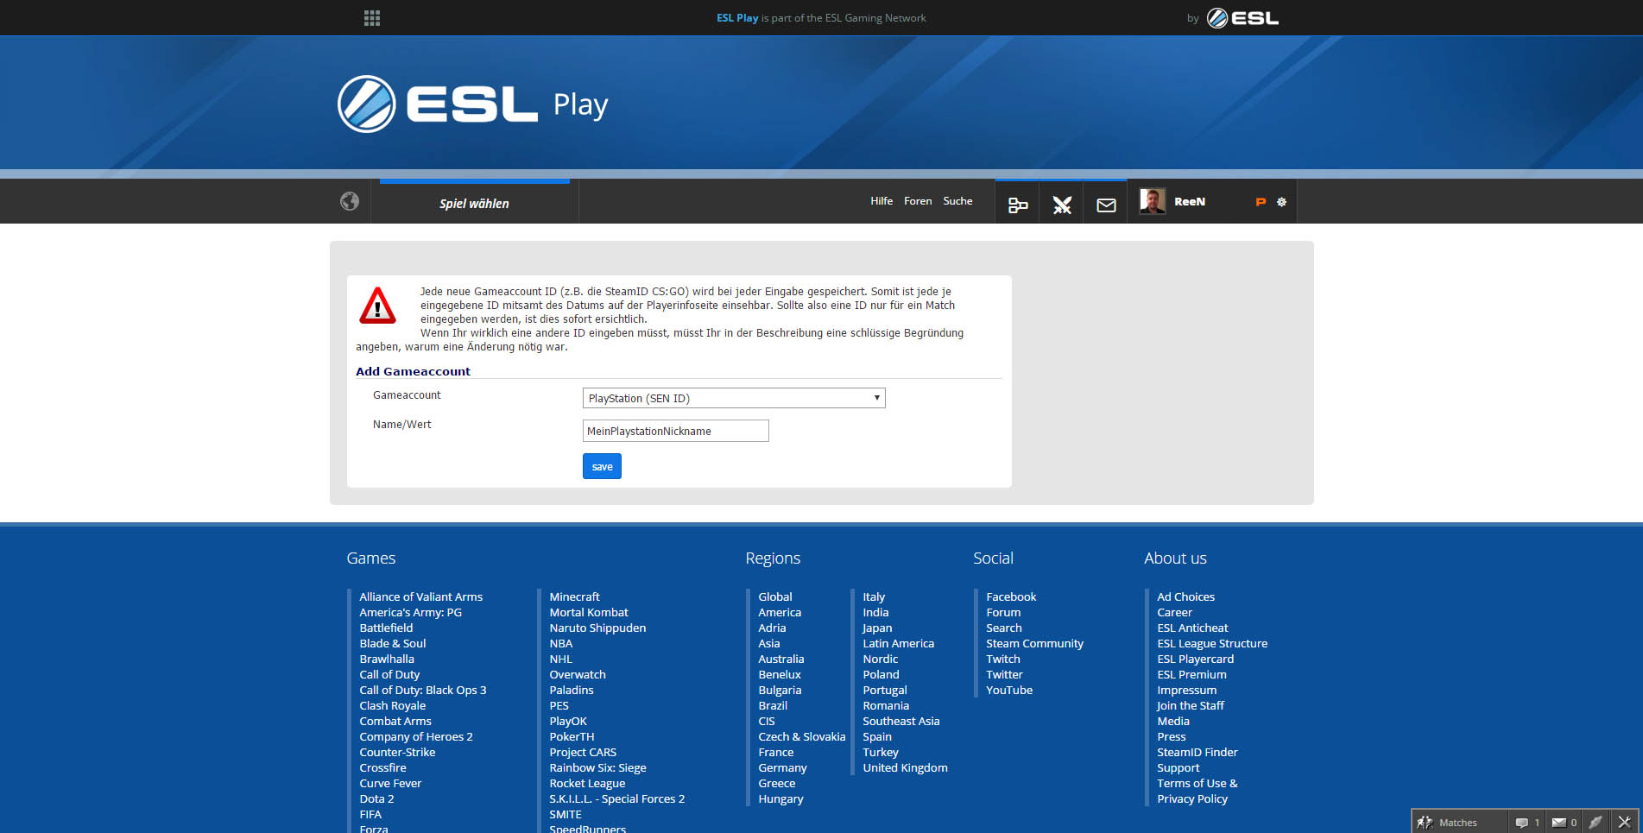Open the Privacy Policy link

tap(1192, 798)
